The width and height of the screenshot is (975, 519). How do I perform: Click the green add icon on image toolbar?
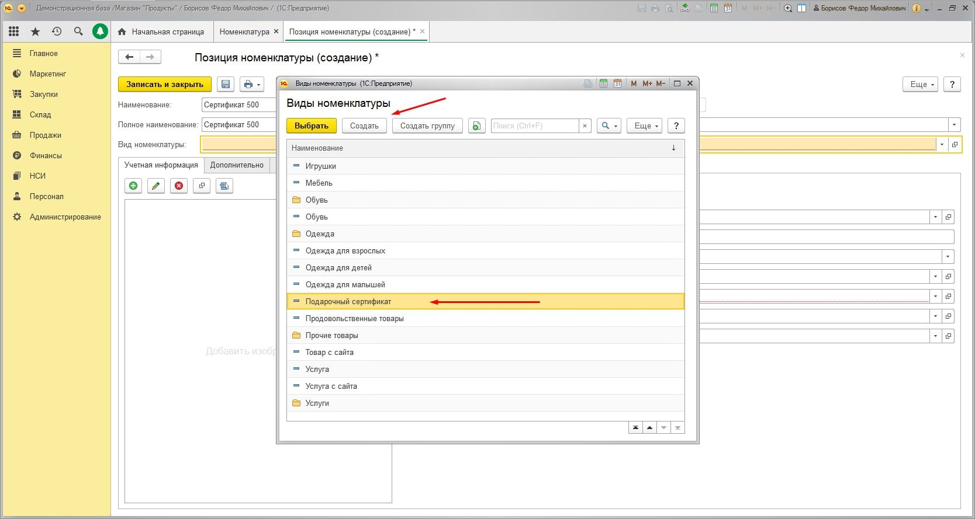133,186
